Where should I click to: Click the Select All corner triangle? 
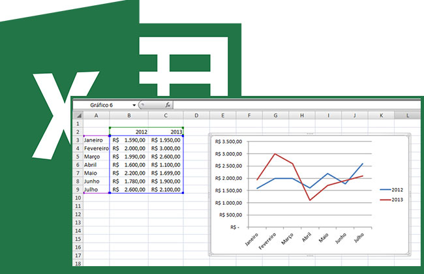78,115
